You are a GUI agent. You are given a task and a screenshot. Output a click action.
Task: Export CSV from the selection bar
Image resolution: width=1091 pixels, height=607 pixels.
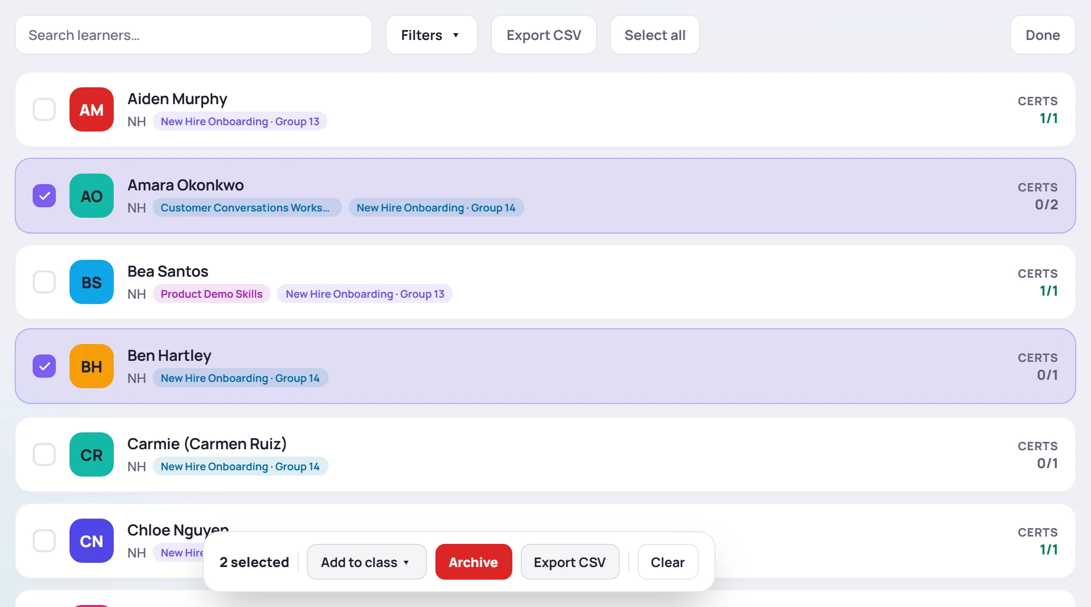[x=570, y=562]
